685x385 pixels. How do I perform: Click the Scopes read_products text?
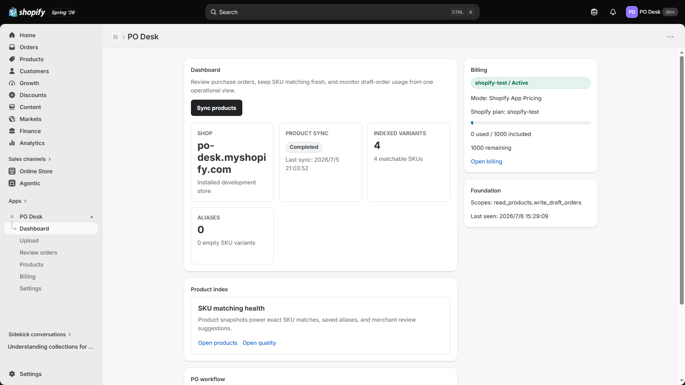526,202
